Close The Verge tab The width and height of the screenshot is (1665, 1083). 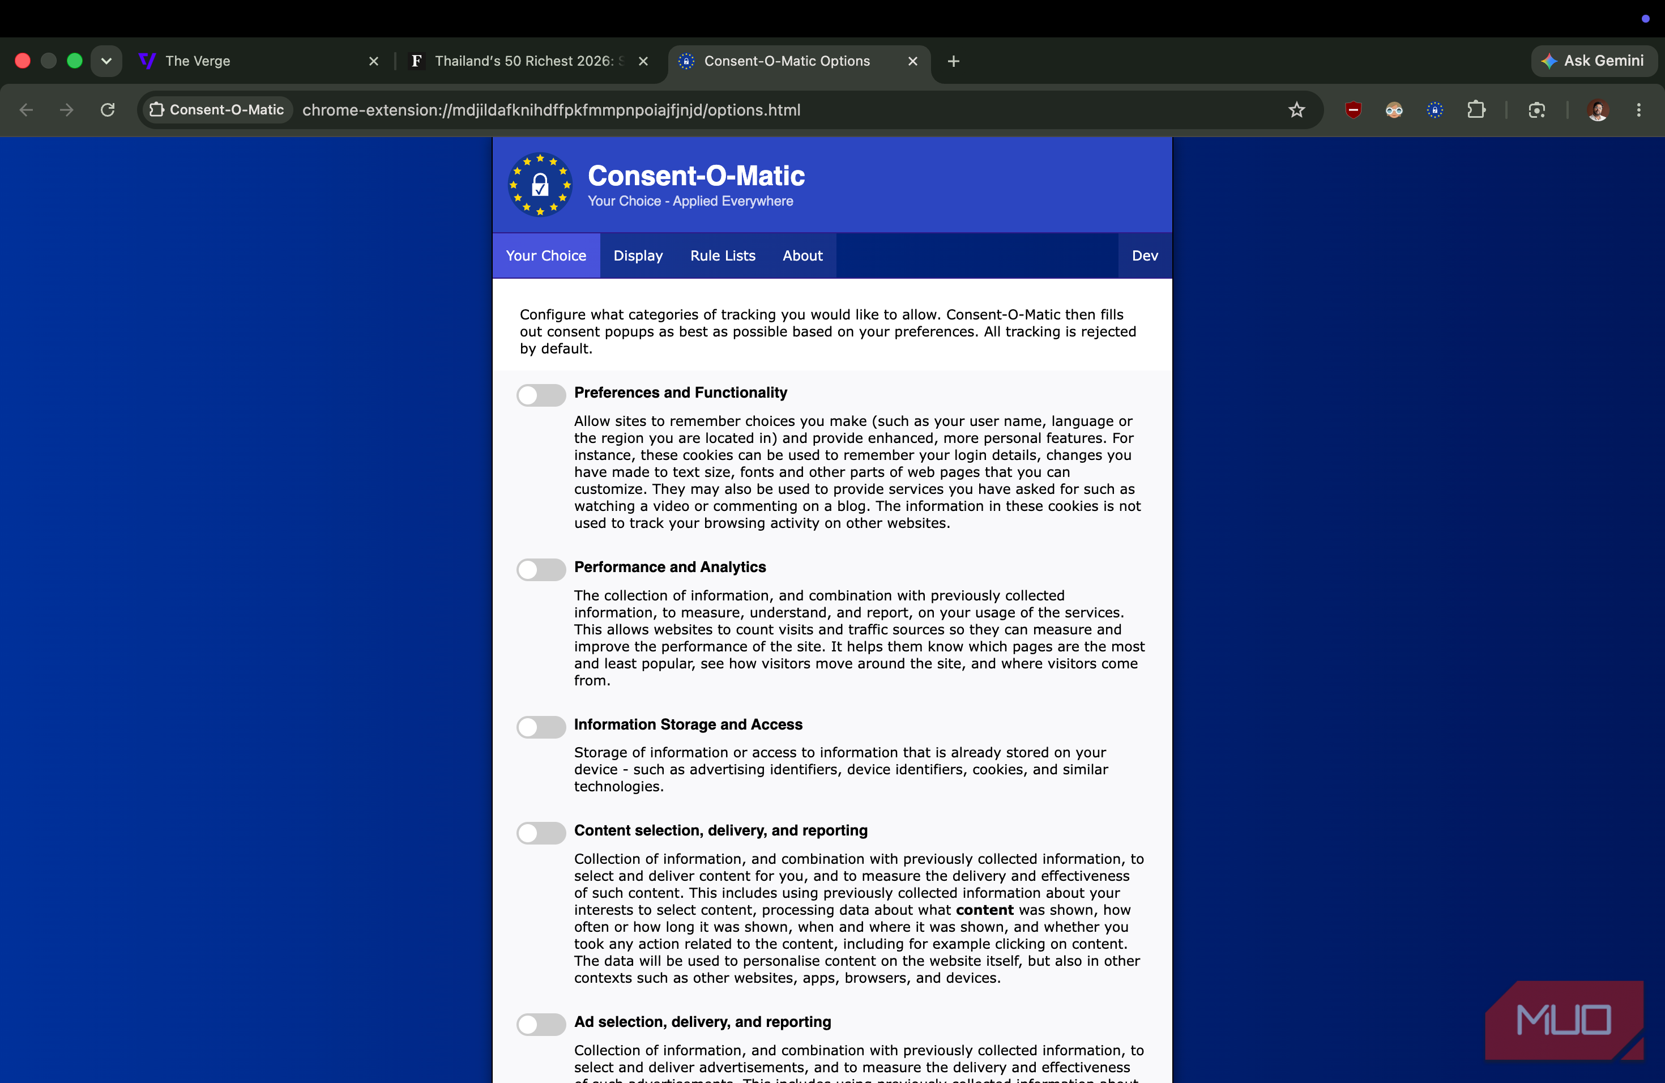coord(374,61)
